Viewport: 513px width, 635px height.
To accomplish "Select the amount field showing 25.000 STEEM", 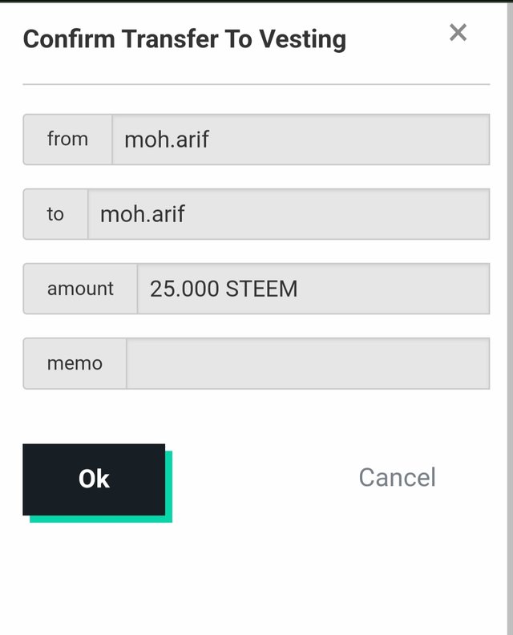I will tap(313, 289).
